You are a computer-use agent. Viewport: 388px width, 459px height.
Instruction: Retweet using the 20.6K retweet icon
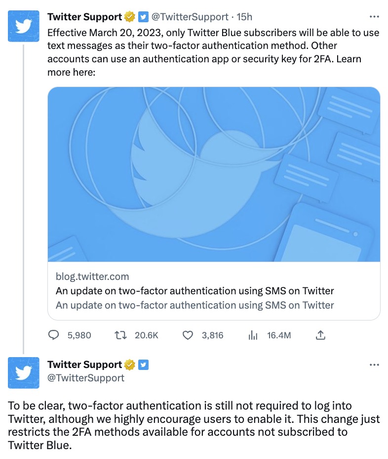(120, 335)
